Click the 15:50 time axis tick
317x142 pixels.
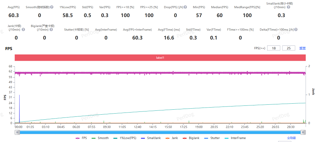(168, 127)
